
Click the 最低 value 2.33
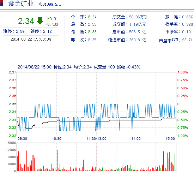[x=92, y=32]
